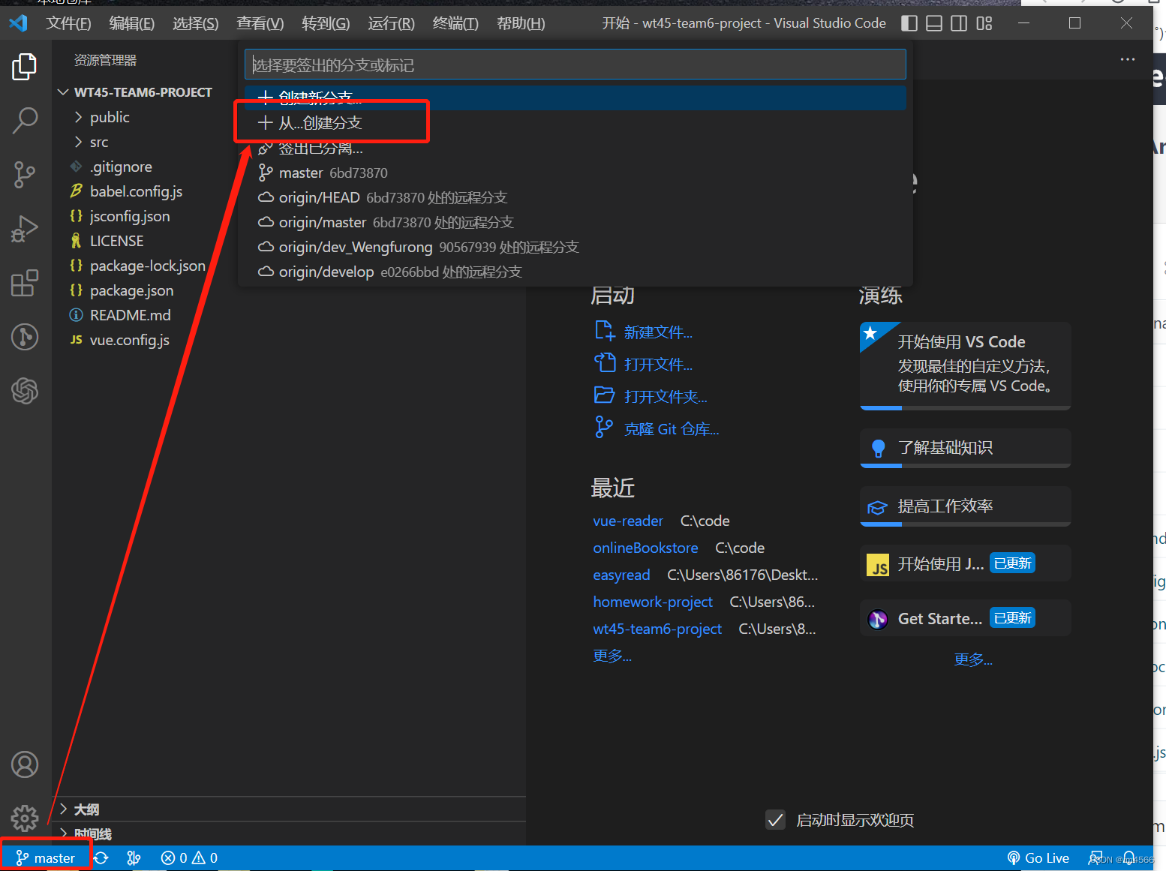Toggle 启动时显示欢迎页 checkbox
1166x871 pixels.
776,820
